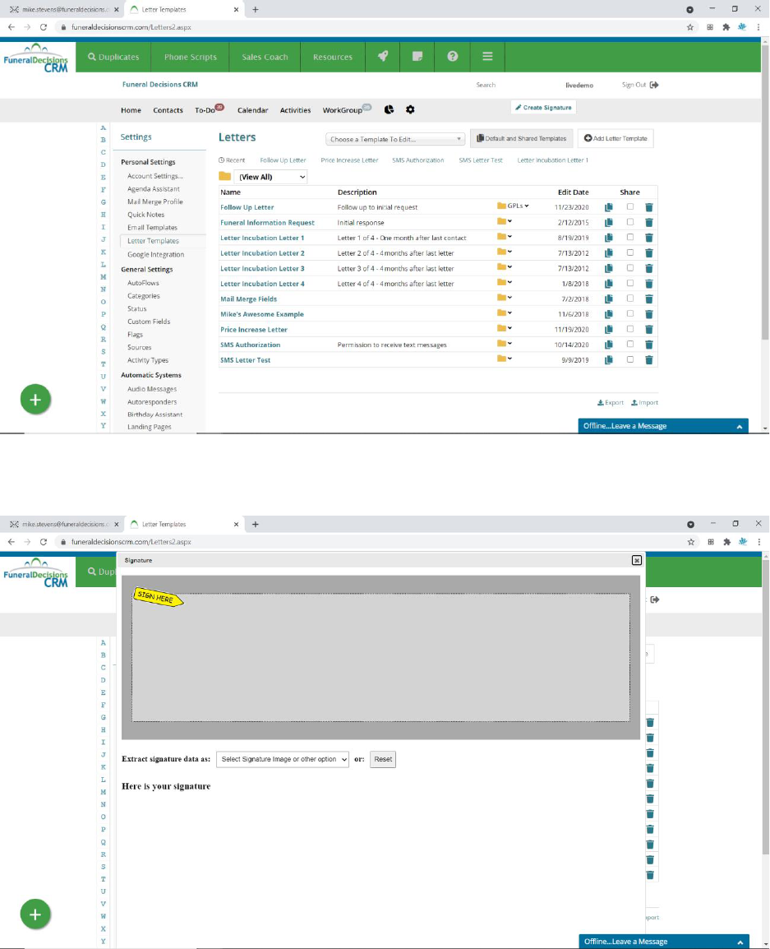Open Choose a Template To Edit dropdown

point(396,139)
